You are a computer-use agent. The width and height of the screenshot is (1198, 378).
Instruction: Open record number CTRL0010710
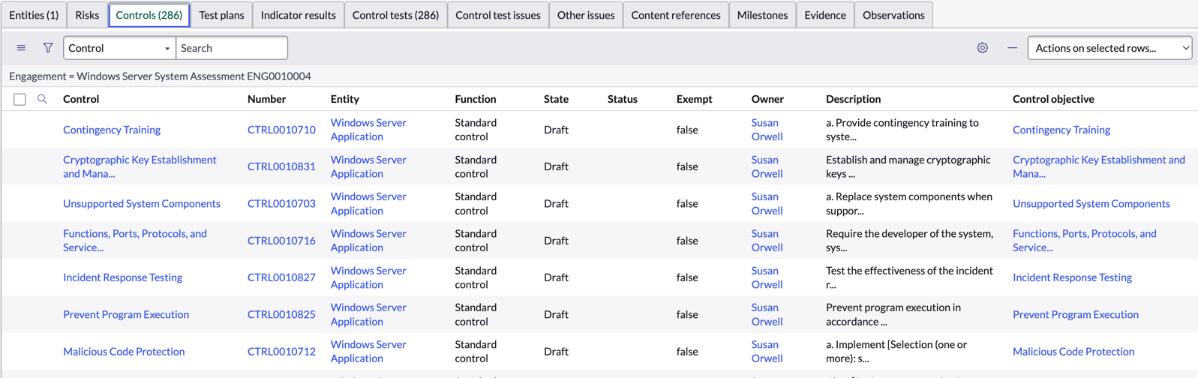pos(281,130)
